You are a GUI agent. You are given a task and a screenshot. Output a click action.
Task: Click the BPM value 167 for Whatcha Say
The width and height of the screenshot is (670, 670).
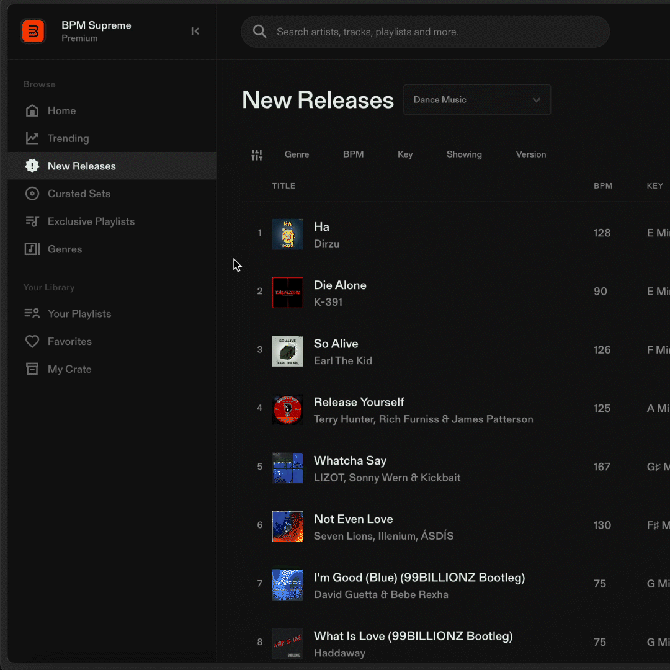click(602, 467)
